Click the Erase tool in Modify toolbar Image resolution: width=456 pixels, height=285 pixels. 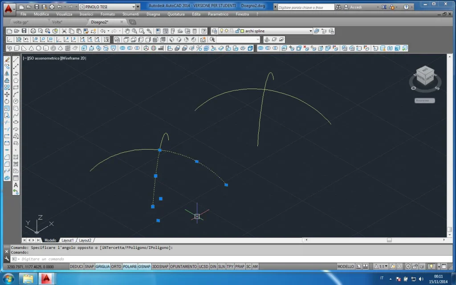click(7, 60)
